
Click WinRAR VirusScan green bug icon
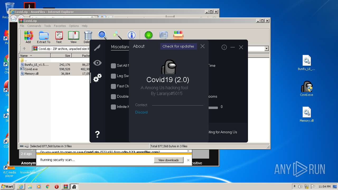[x=149, y=35]
